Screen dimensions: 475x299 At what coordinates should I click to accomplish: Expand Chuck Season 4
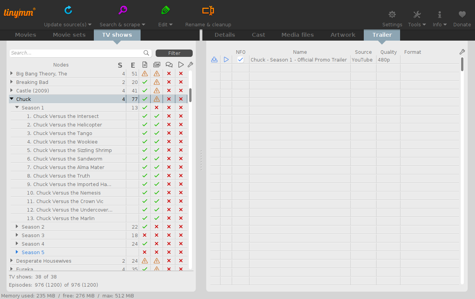pos(17,244)
